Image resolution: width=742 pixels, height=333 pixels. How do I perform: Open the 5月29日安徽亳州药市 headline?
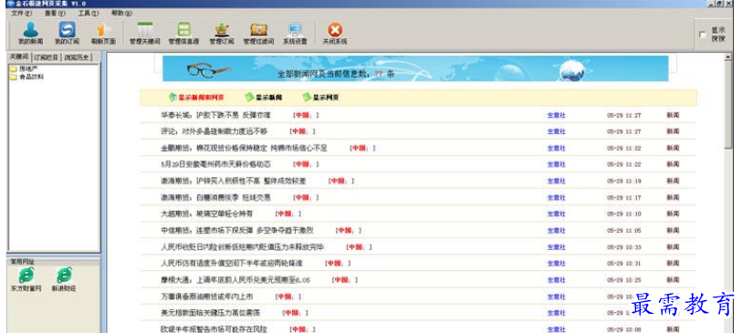point(215,164)
